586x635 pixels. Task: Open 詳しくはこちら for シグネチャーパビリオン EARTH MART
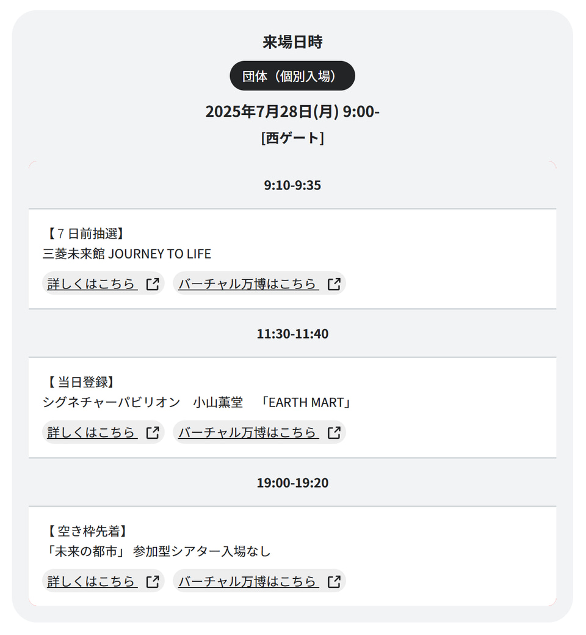coord(90,432)
